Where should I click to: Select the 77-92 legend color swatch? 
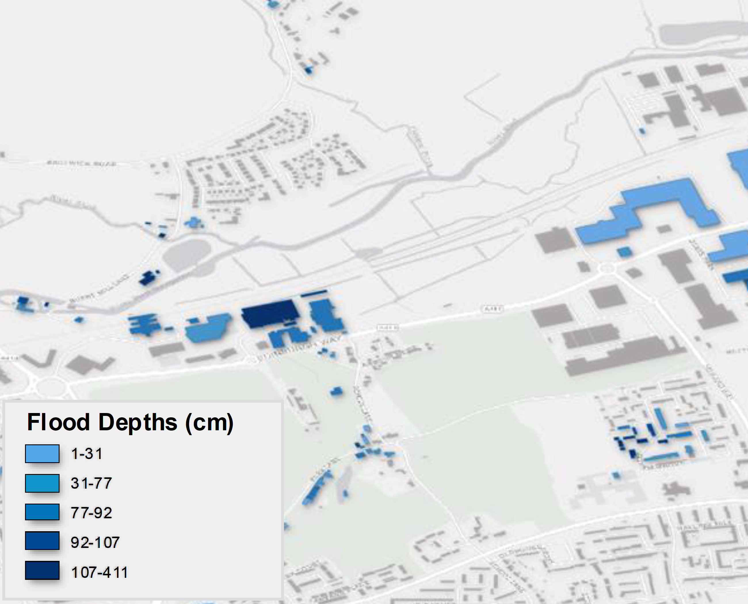tap(42, 513)
